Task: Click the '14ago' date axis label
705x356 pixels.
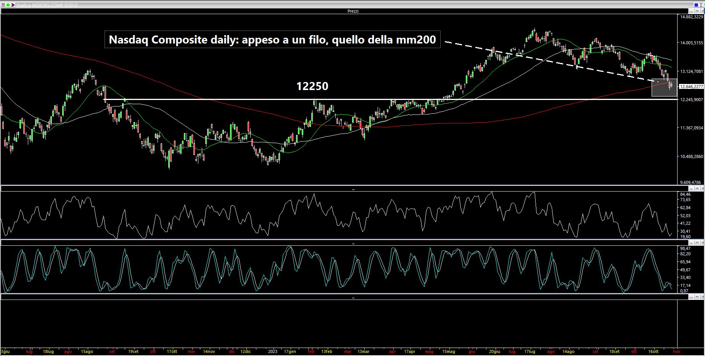Action: click(568, 351)
